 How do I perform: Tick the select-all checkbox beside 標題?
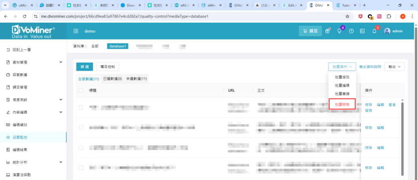(x=80, y=90)
